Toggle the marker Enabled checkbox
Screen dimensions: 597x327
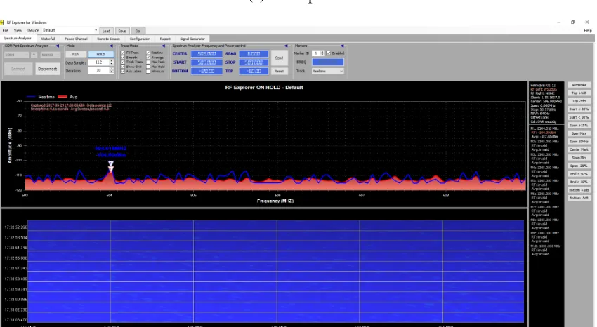pos(329,53)
